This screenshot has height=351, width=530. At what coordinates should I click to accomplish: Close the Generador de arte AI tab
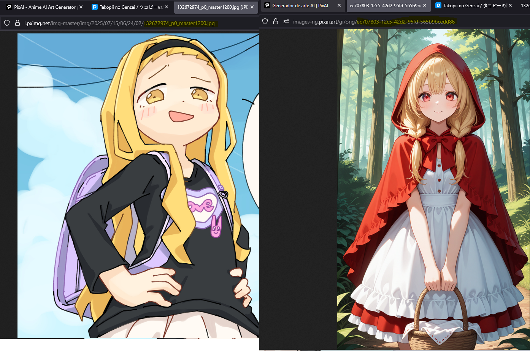[339, 6]
